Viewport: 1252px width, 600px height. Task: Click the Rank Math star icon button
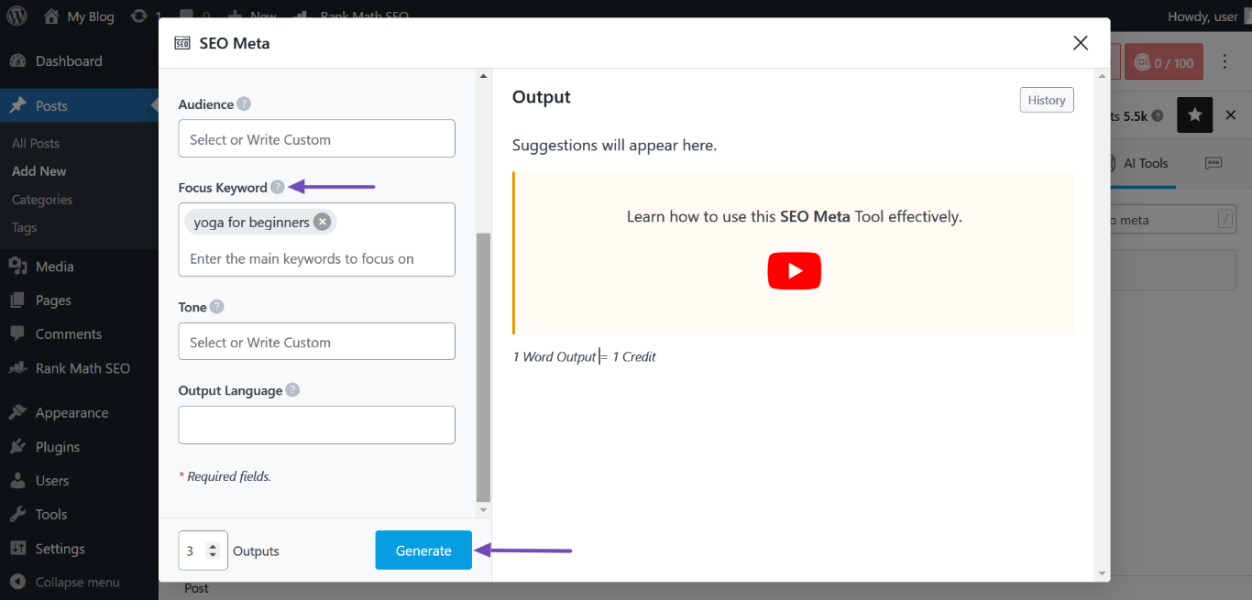coord(1194,115)
